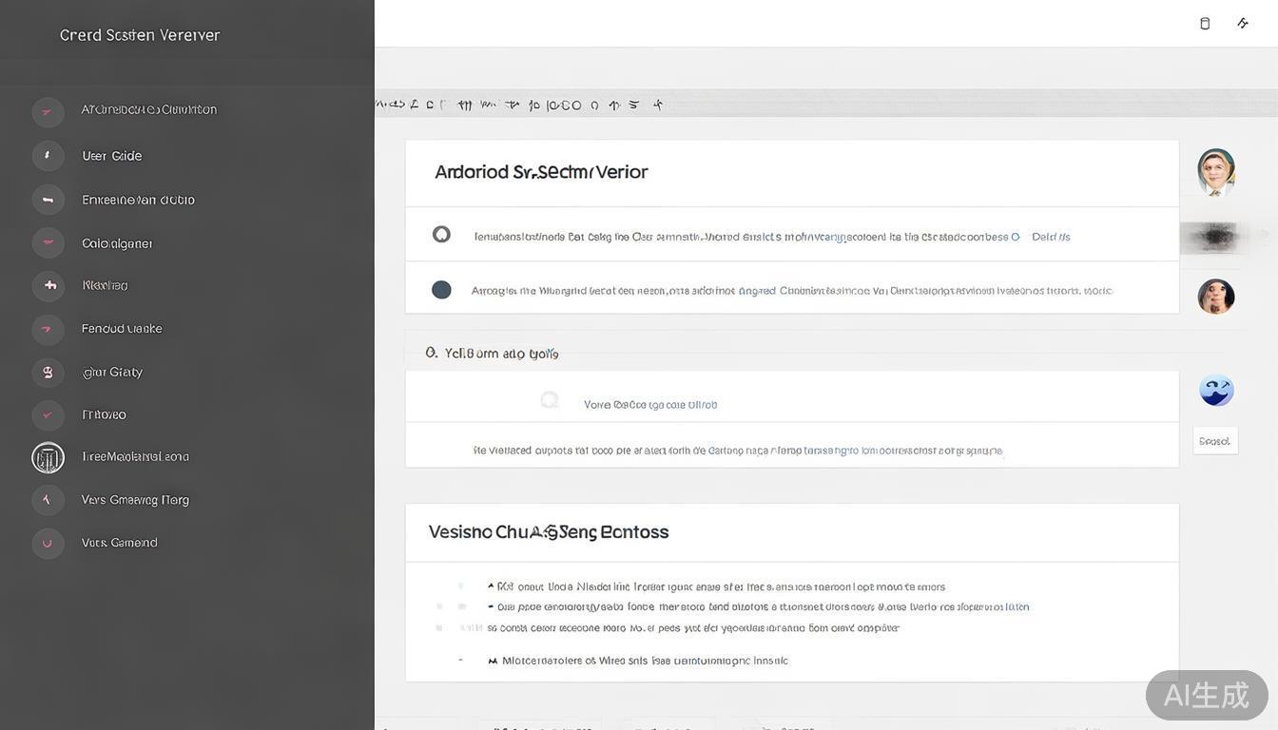Viewport: 1278px width, 730px height.
Task: Select the top sidebar item above User Guide
Action: point(148,110)
